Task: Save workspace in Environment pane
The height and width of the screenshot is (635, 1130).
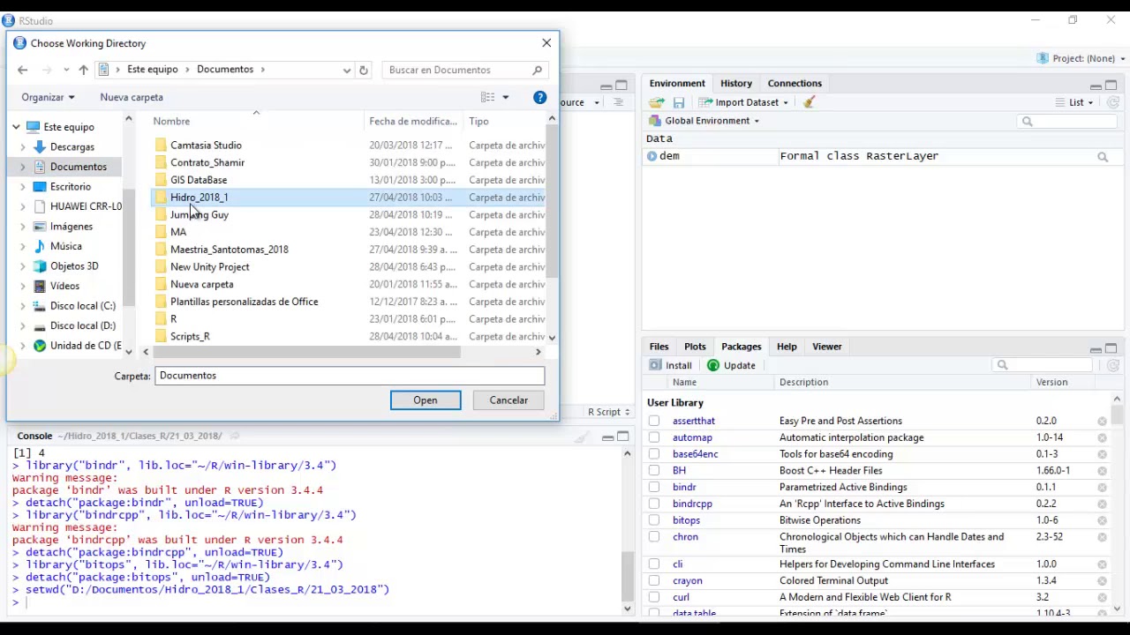Action: click(x=679, y=102)
